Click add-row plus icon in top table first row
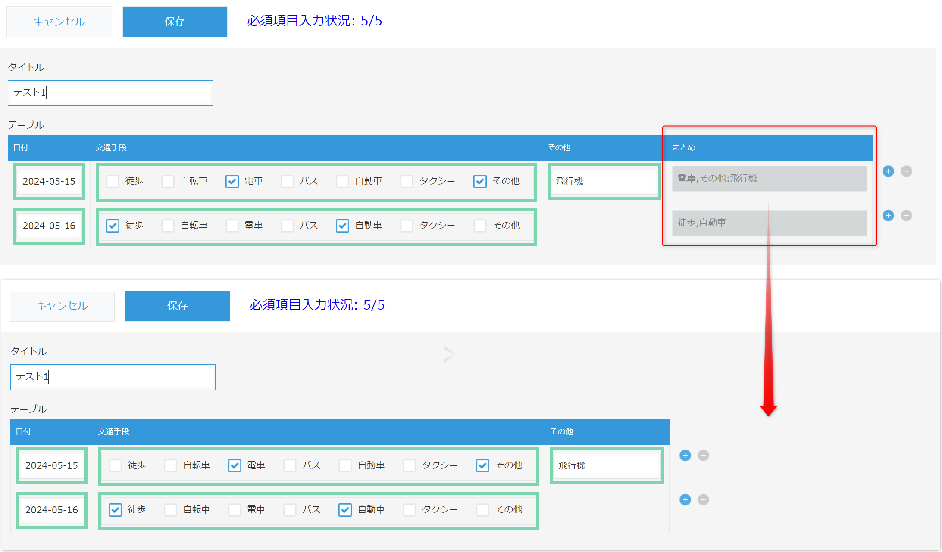 pos(888,171)
